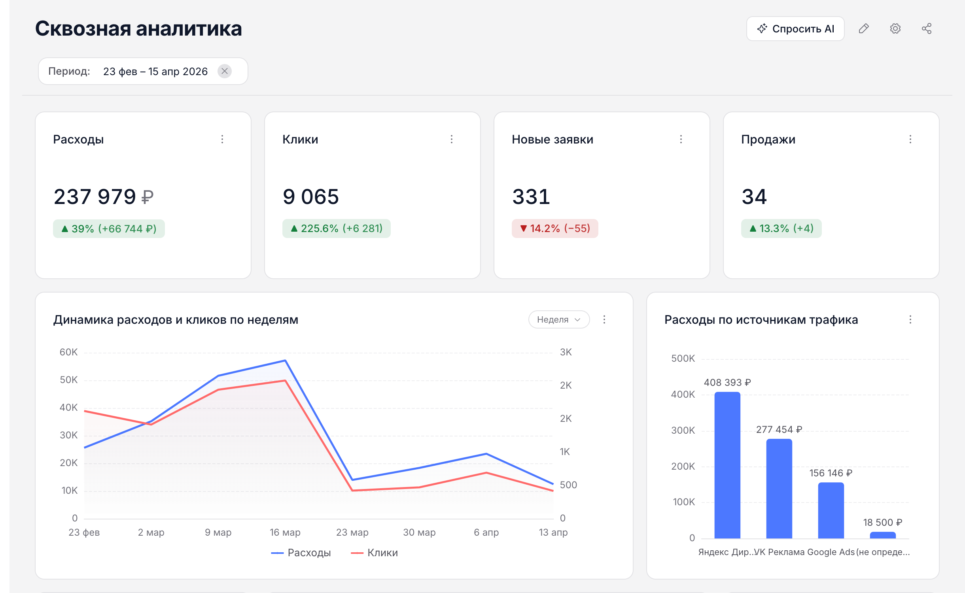965x593 pixels.
Task: Click the Новые заявки value 331
Action: tap(531, 196)
